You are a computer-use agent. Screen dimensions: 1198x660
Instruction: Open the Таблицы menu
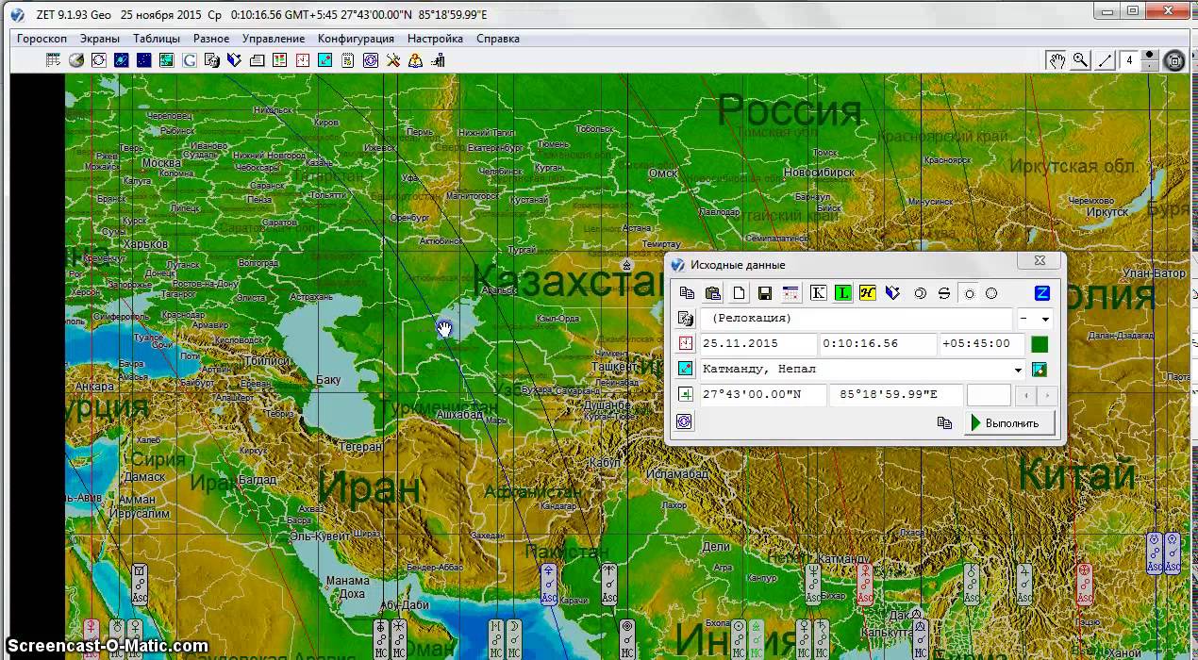pos(157,39)
